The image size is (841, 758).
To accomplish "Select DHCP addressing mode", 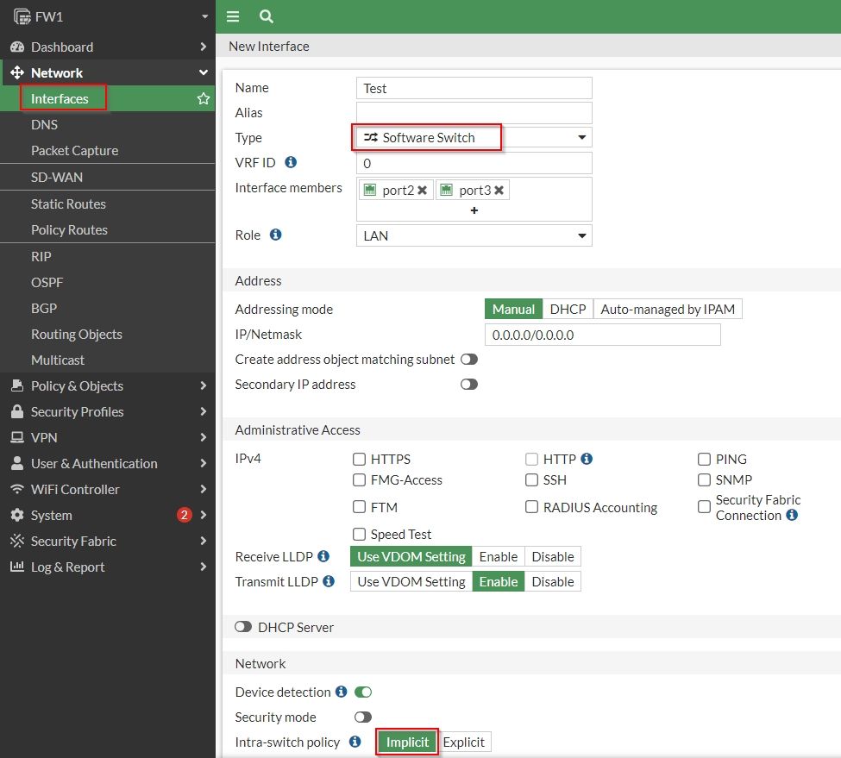I will 568,310.
